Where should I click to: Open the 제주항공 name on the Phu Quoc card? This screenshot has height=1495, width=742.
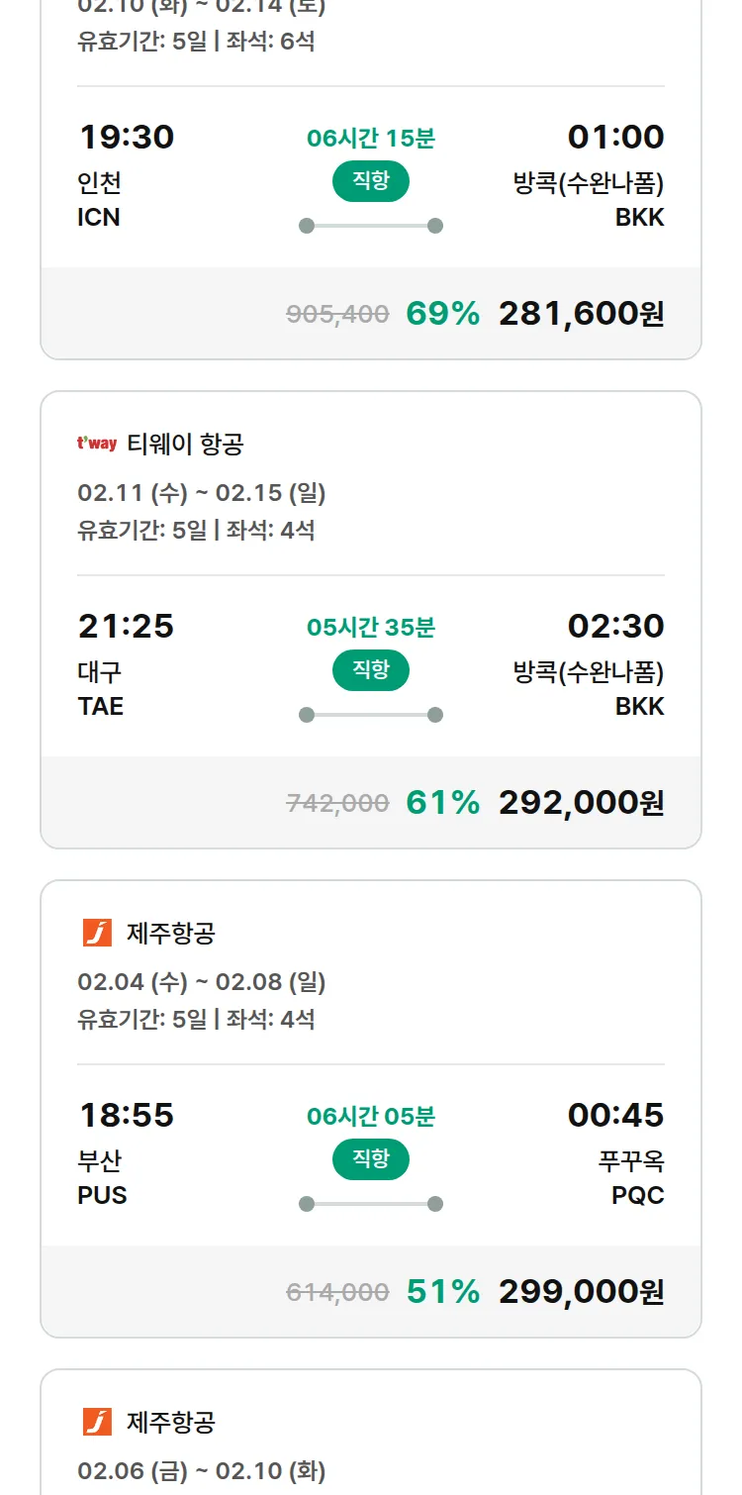point(171,933)
